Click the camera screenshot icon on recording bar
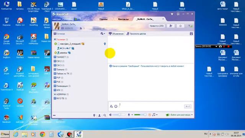The image size is (245, 138). tap(220, 46)
